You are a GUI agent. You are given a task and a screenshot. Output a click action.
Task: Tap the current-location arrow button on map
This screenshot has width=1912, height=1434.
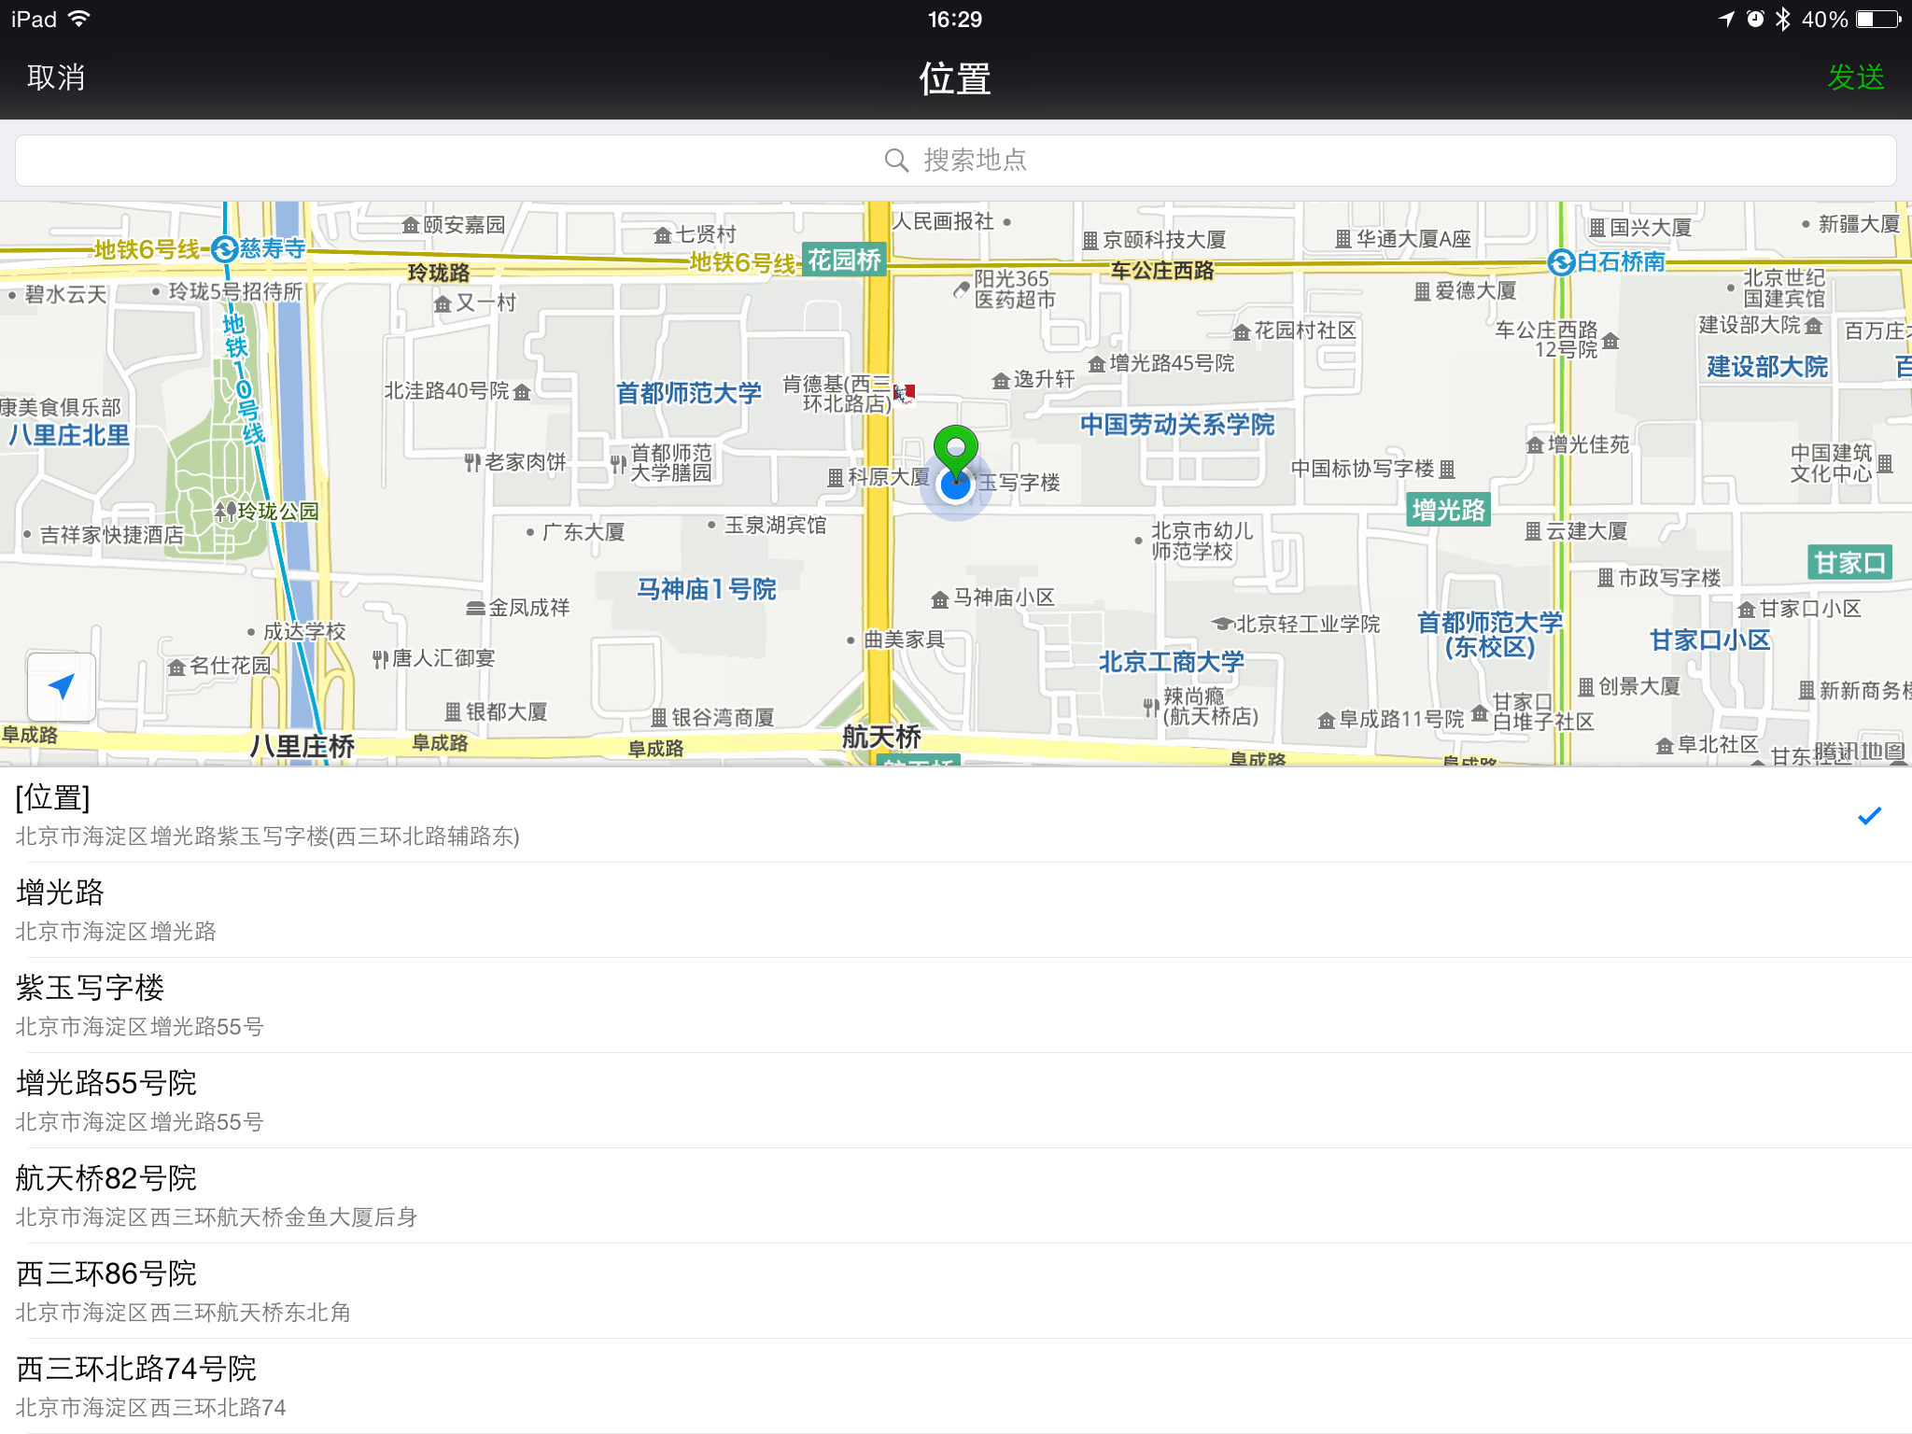62,687
